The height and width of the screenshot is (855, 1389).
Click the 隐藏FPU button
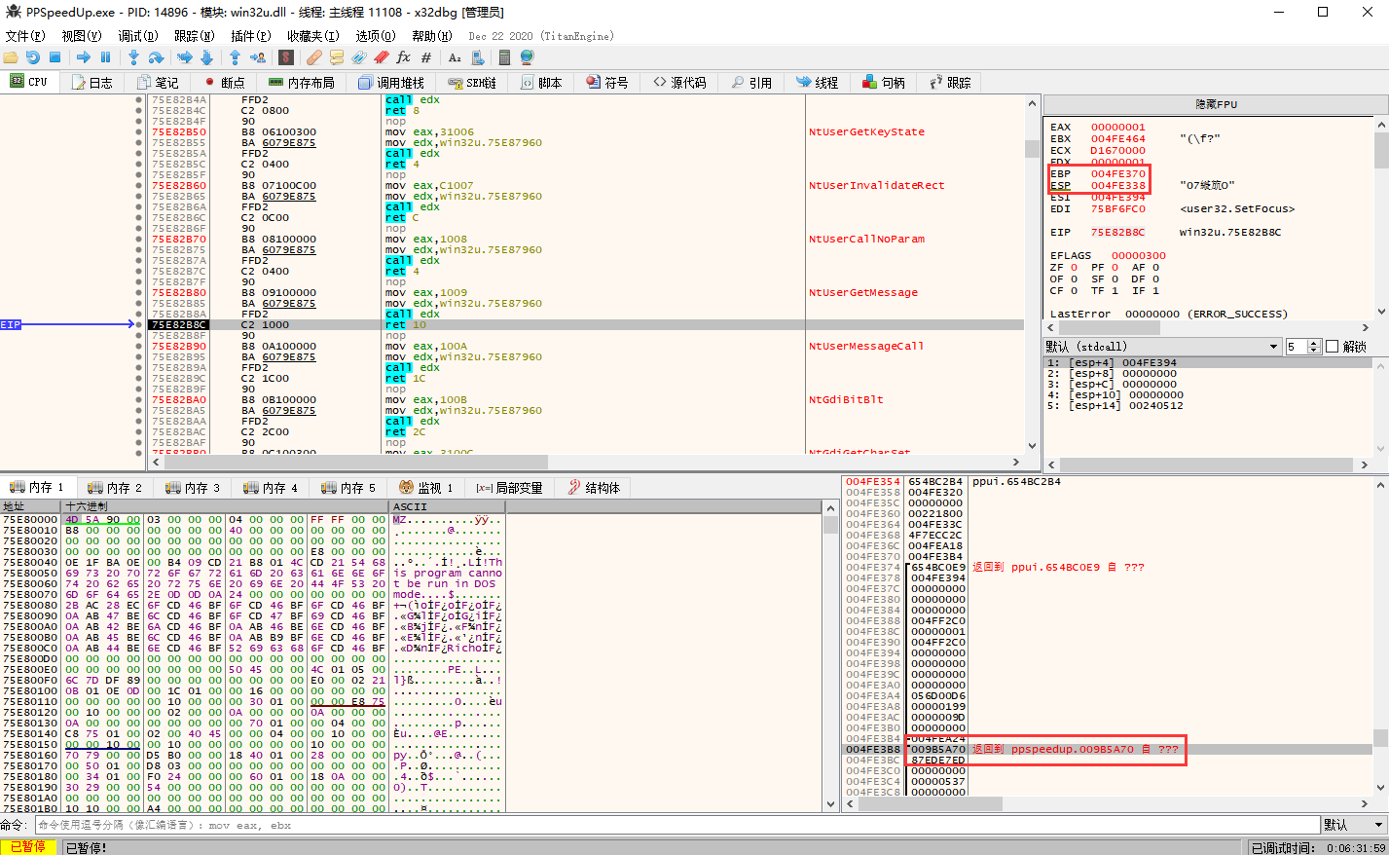1216,104
